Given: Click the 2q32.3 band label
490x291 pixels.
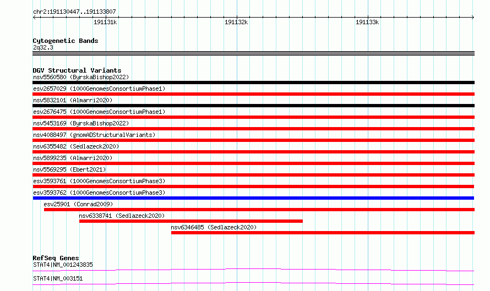Looking at the screenshot, I should pyautogui.click(x=43, y=47).
